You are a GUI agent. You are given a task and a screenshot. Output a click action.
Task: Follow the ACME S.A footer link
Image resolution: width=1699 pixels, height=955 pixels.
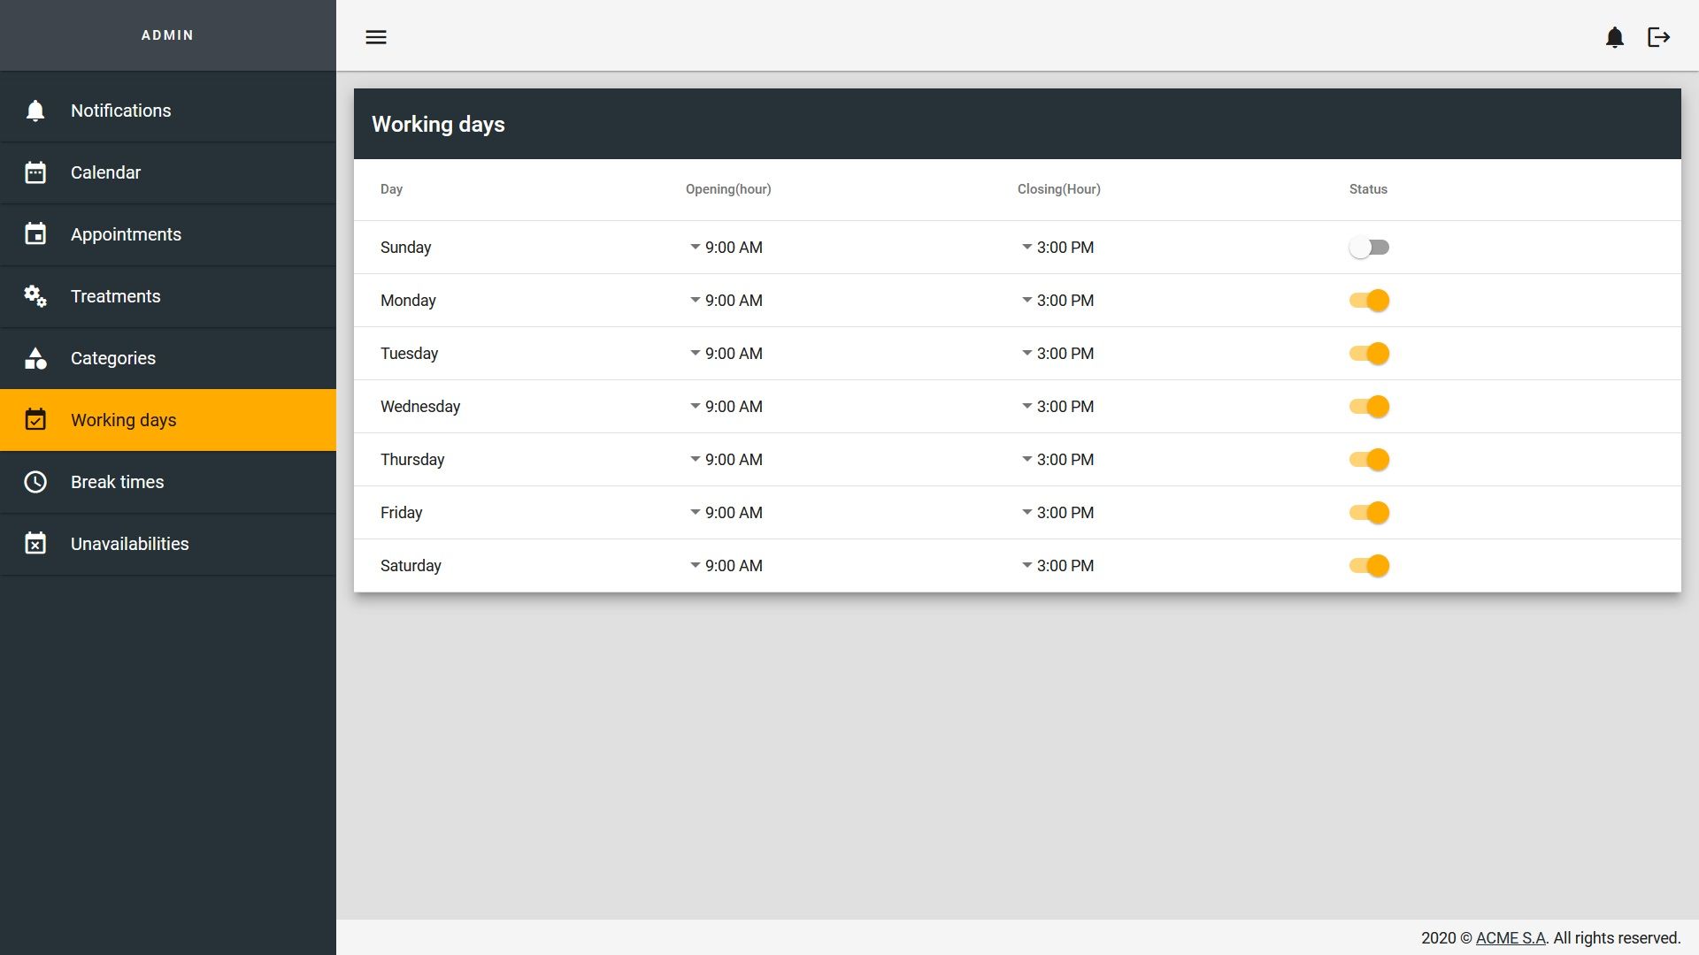pos(1510,938)
